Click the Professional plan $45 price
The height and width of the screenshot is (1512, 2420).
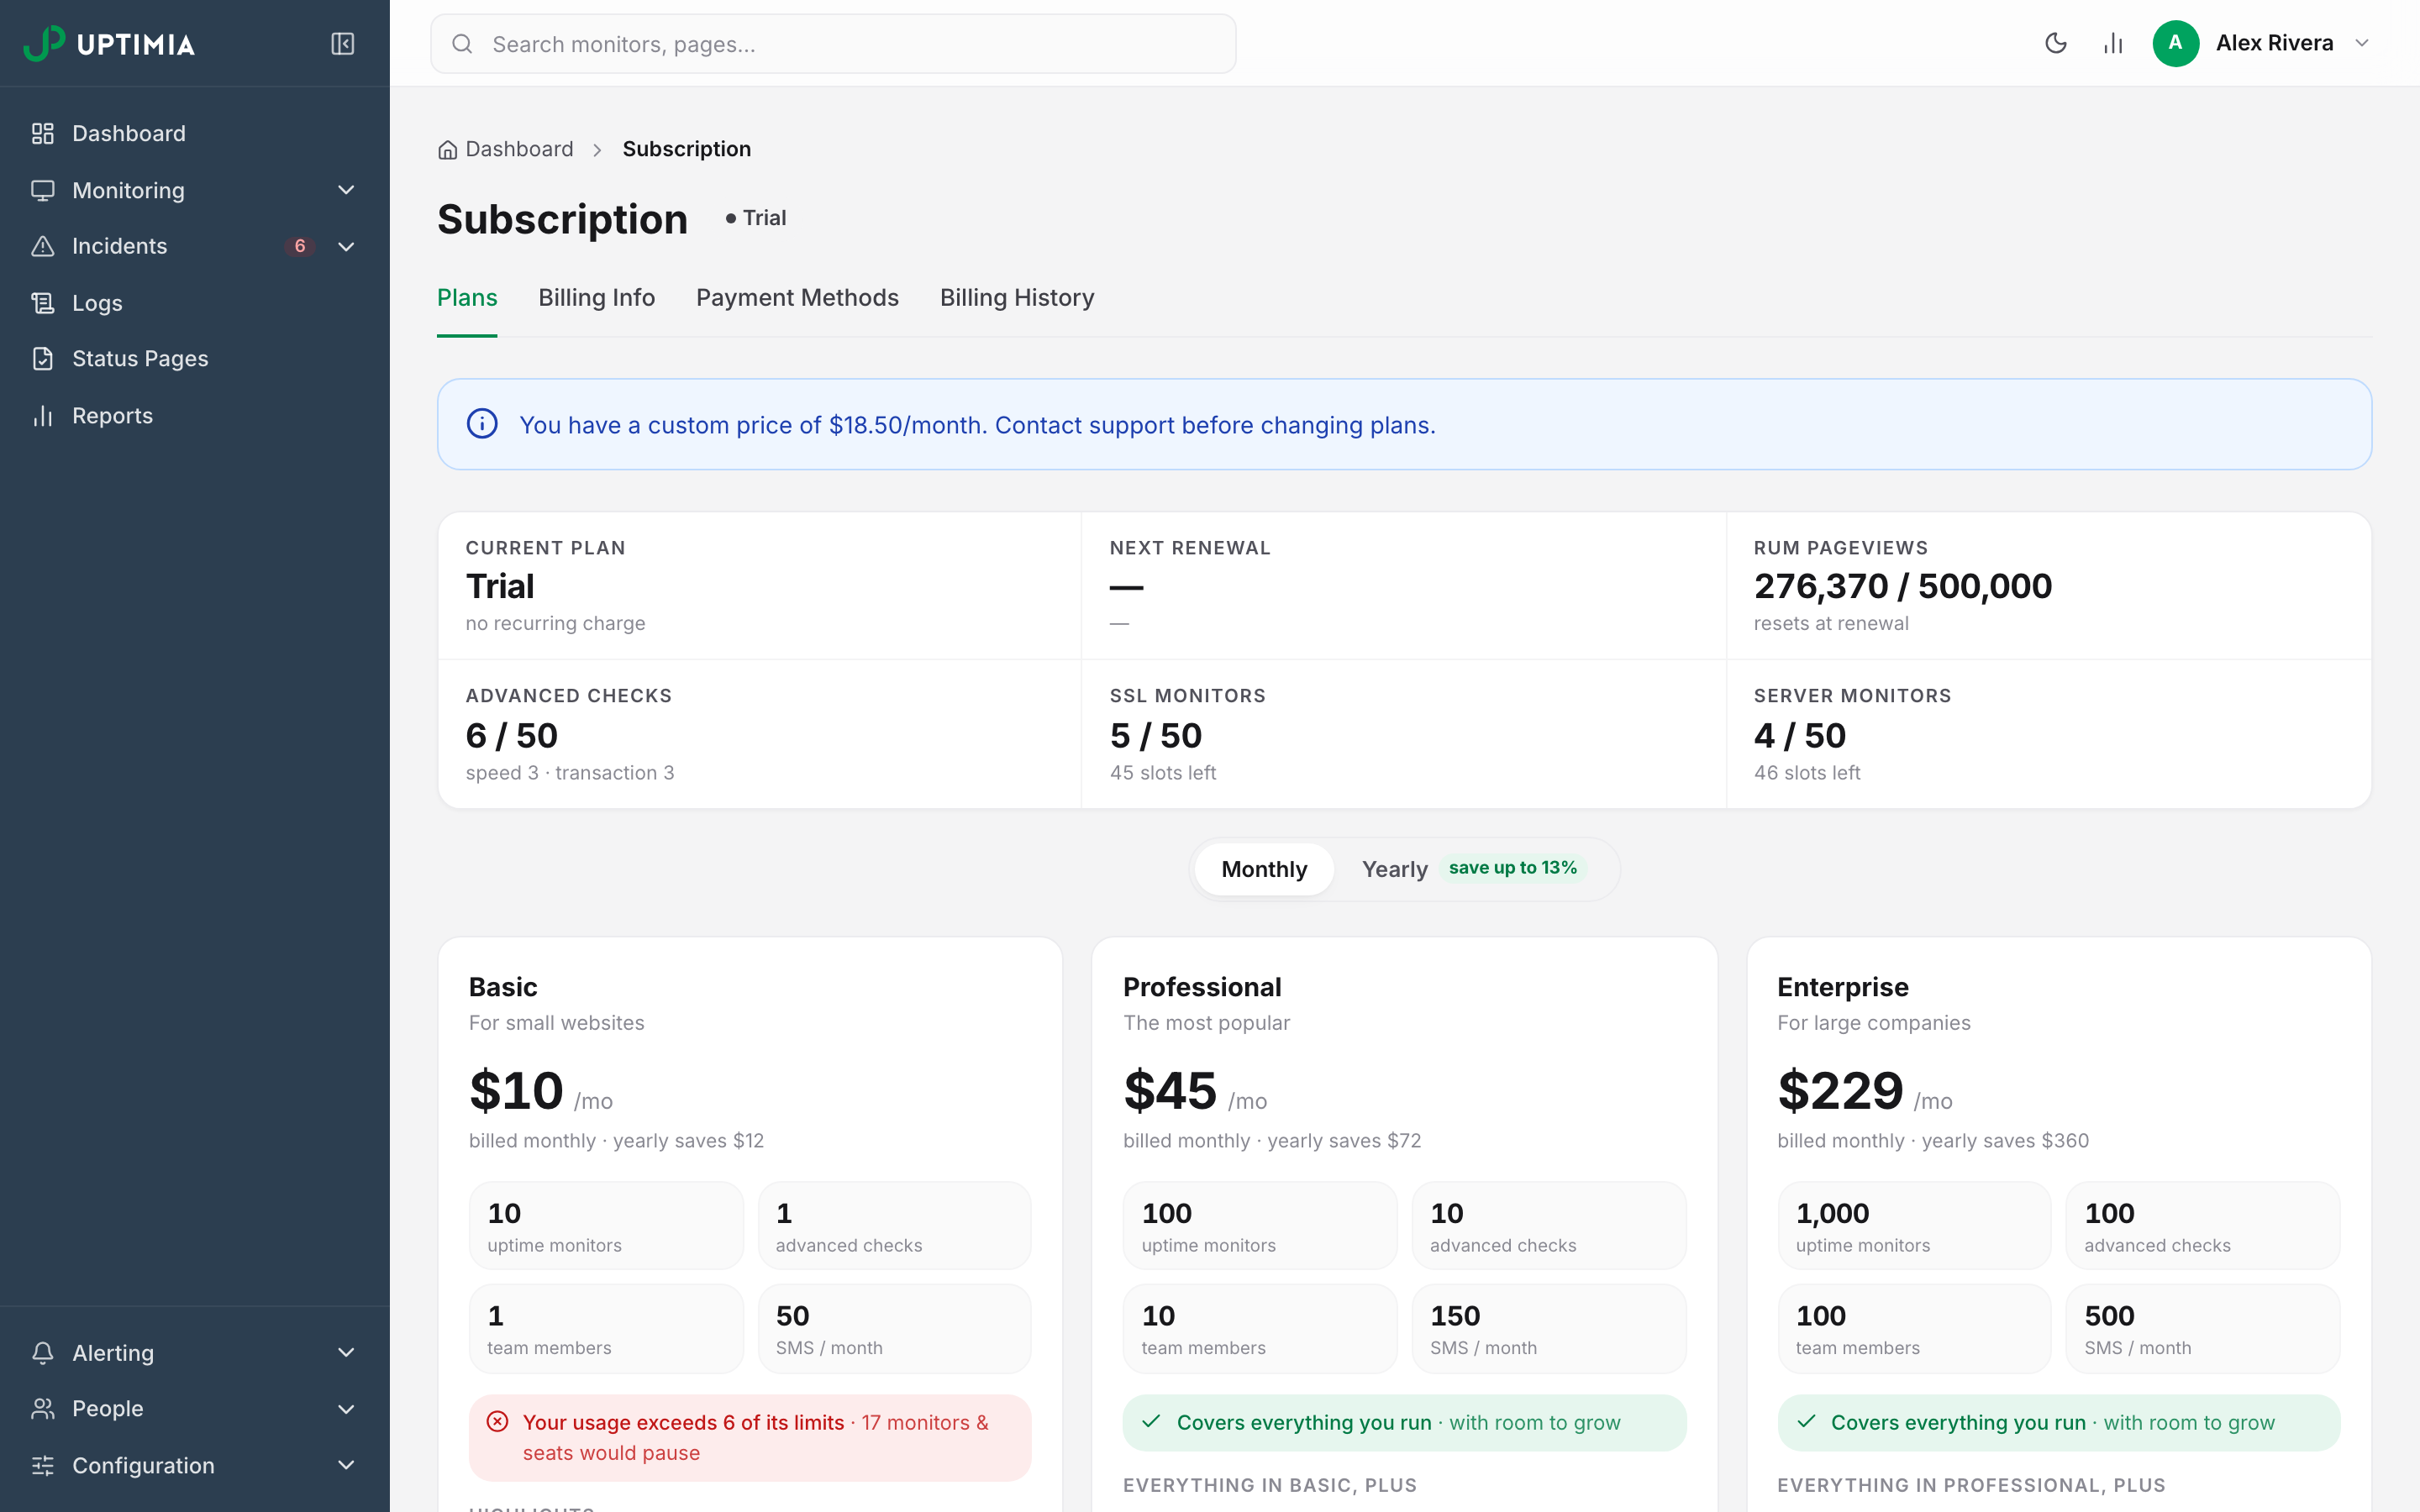click(1170, 1091)
